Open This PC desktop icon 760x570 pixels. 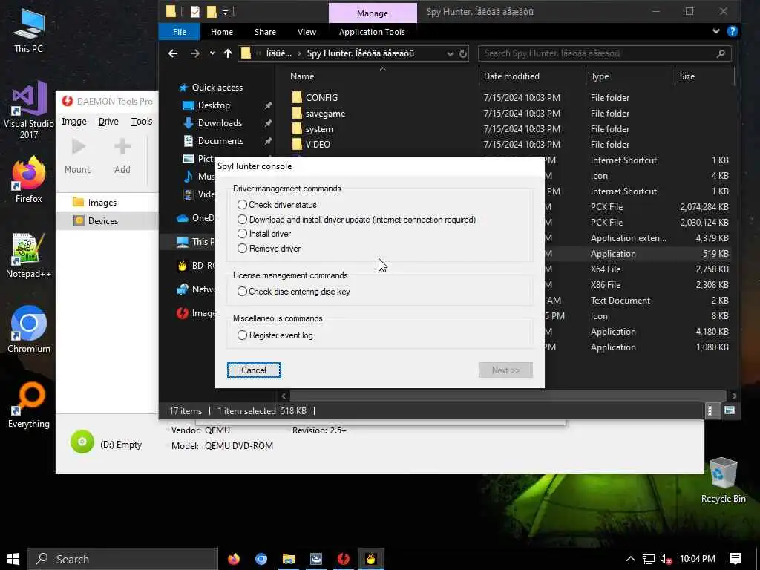pos(29,30)
